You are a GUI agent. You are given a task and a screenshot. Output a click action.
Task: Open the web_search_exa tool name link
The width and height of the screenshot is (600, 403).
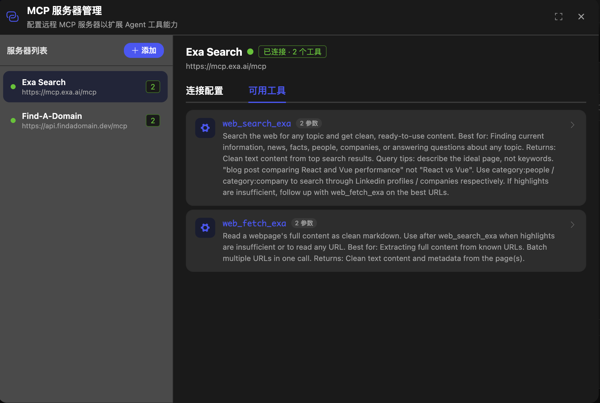257,124
